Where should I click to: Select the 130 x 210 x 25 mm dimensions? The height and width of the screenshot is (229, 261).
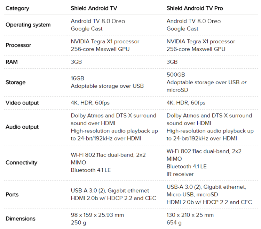190,215
